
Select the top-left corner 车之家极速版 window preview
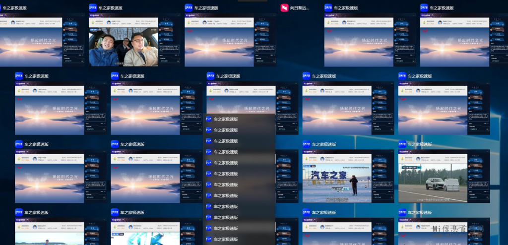click(32, 42)
